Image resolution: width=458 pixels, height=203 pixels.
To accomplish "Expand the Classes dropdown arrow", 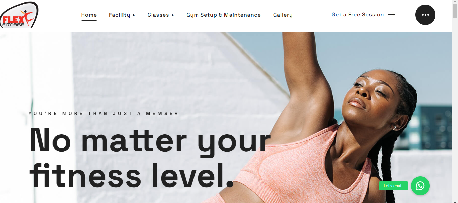I will tap(173, 15).
